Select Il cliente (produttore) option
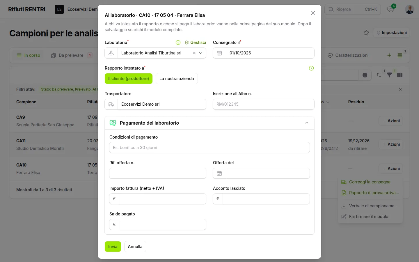 pyautogui.click(x=129, y=79)
